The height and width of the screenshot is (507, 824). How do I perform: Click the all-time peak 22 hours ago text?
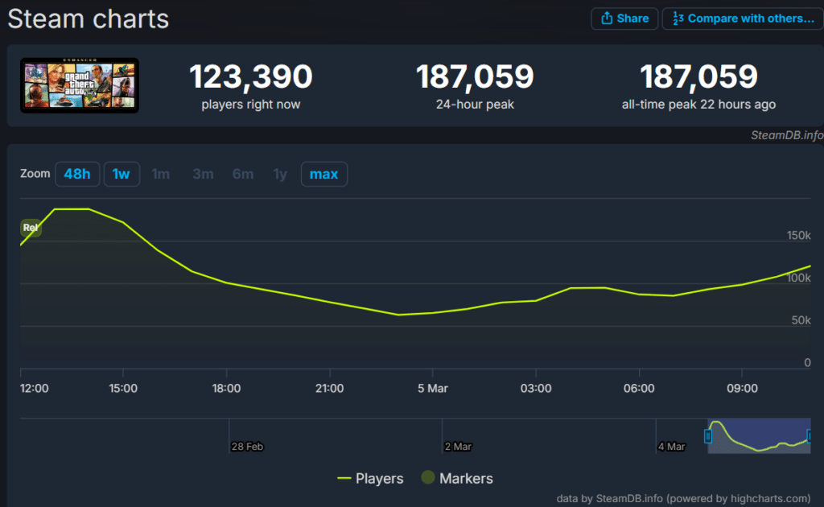click(698, 105)
